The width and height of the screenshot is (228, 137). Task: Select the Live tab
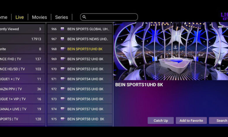pyautogui.click(x=20, y=17)
